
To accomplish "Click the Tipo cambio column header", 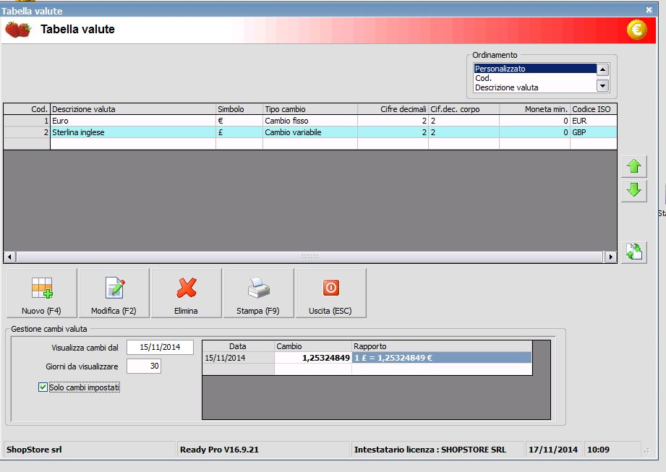I will click(310, 109).
